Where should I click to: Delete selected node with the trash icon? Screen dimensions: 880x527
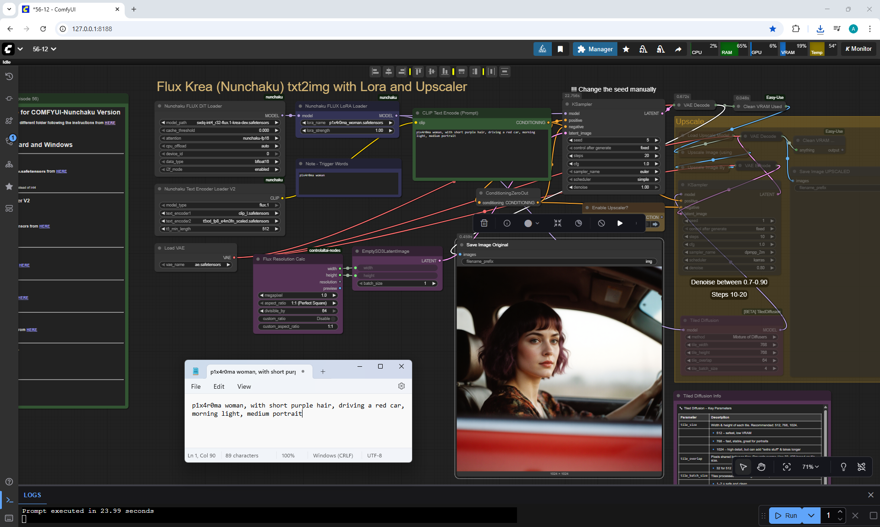pos(484,223)
